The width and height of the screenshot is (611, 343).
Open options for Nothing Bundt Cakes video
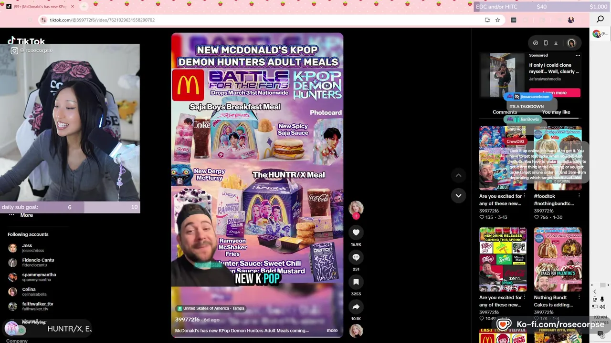click(x=579, y=297)
